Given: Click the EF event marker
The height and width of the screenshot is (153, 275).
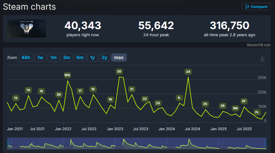Looking at the screenshot, I should [x=244, y=101].
